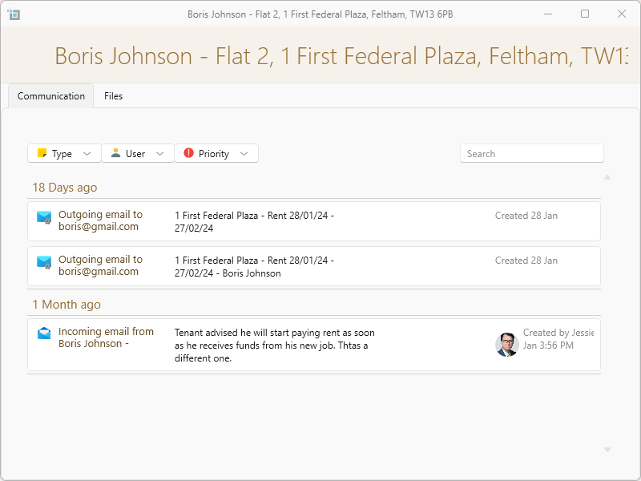Click into the Search field
Screen dimensions: 641x481
pos(531,154)
